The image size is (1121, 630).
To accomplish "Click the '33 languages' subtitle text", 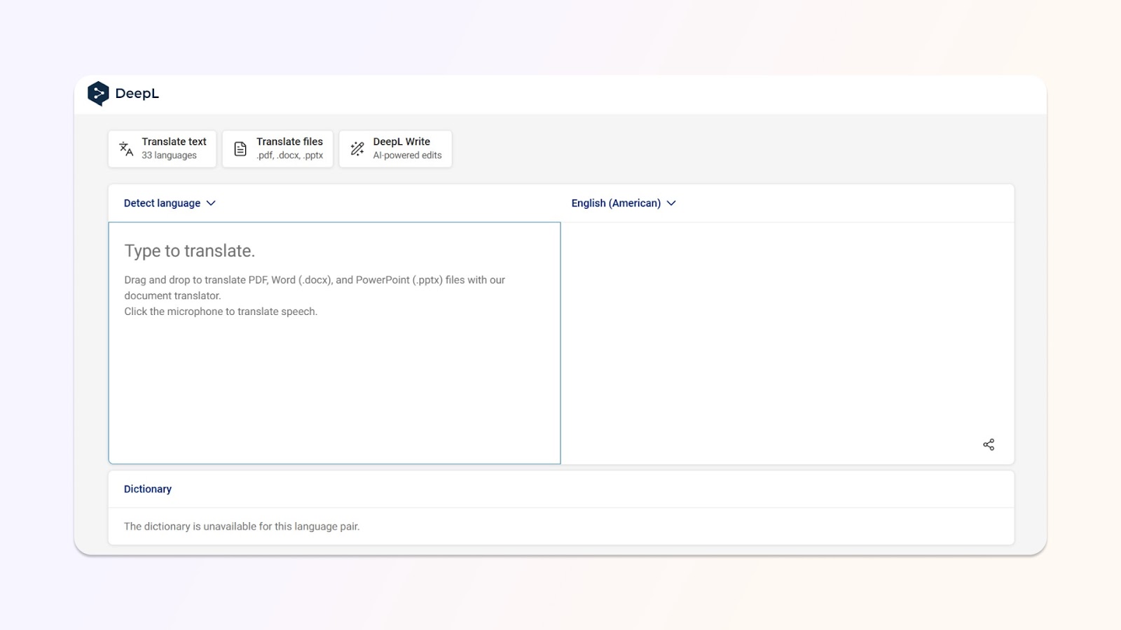I will pos(169,155).
